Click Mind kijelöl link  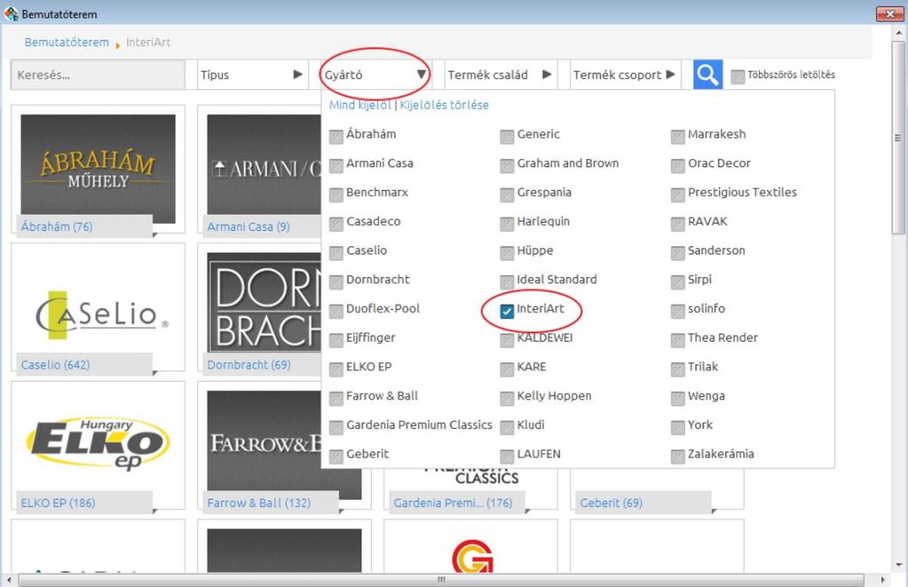point(360,105)
